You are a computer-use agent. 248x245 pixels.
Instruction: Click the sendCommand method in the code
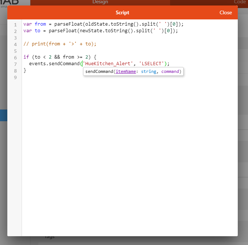click(65, 64)
